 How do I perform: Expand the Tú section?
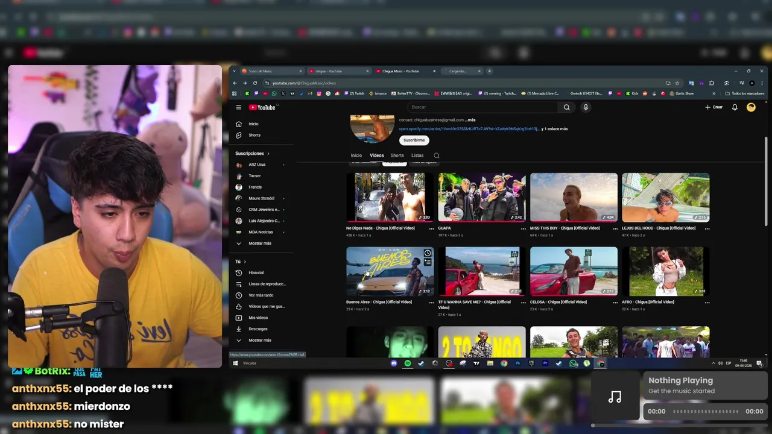tap(241, 262)
